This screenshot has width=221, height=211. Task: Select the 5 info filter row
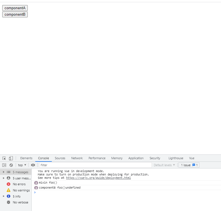click(x=16, y=196)
